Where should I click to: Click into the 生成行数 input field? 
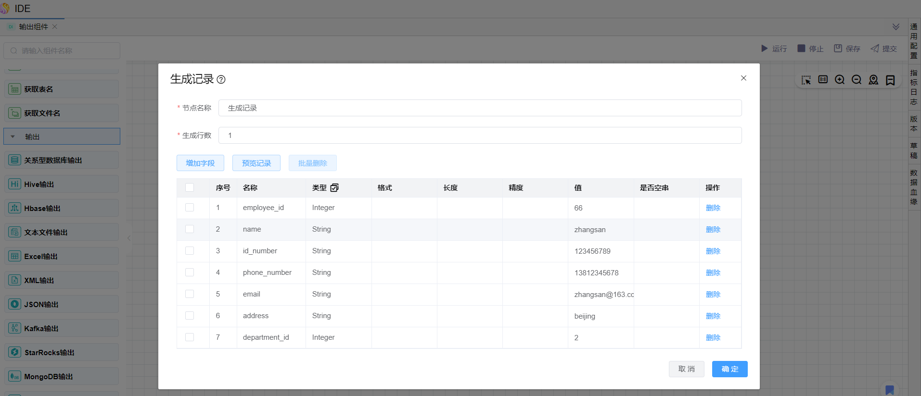point(479,136)
